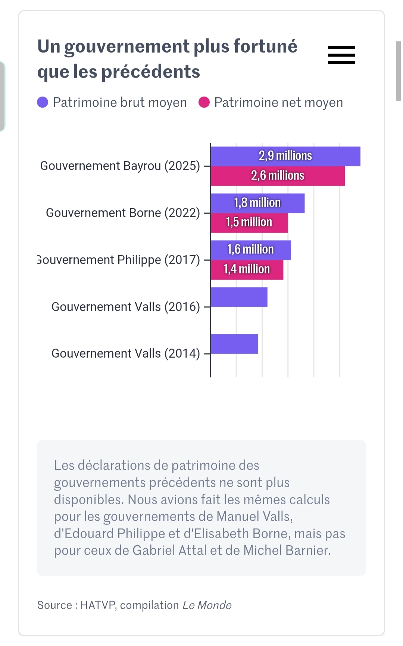Click the page scrollbar on right edge
Viewport: 403px width, 646px height.
(398, 71)
